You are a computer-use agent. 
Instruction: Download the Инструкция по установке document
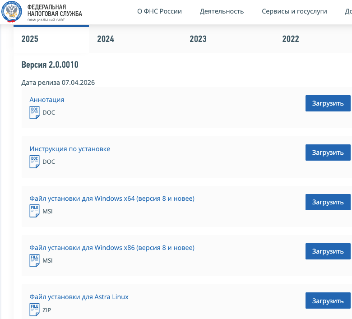[328, 153]
